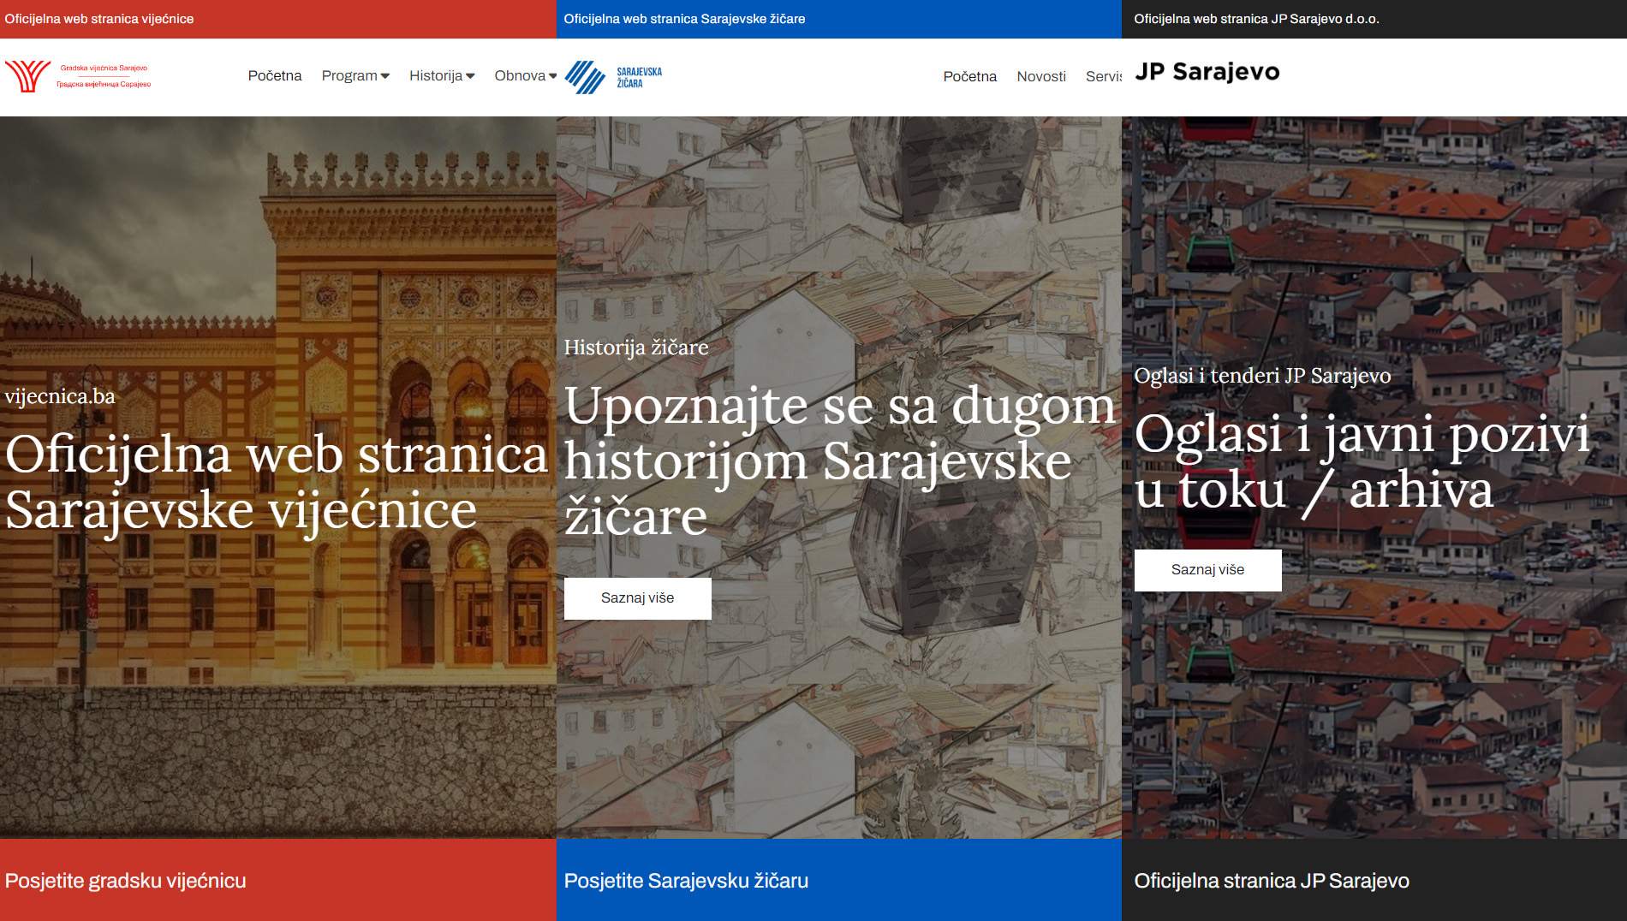Click the blue Posjetite Sarajevsku žičaru banner
This screenshot has width=1627, height=921.
click(x=838, y=880)
